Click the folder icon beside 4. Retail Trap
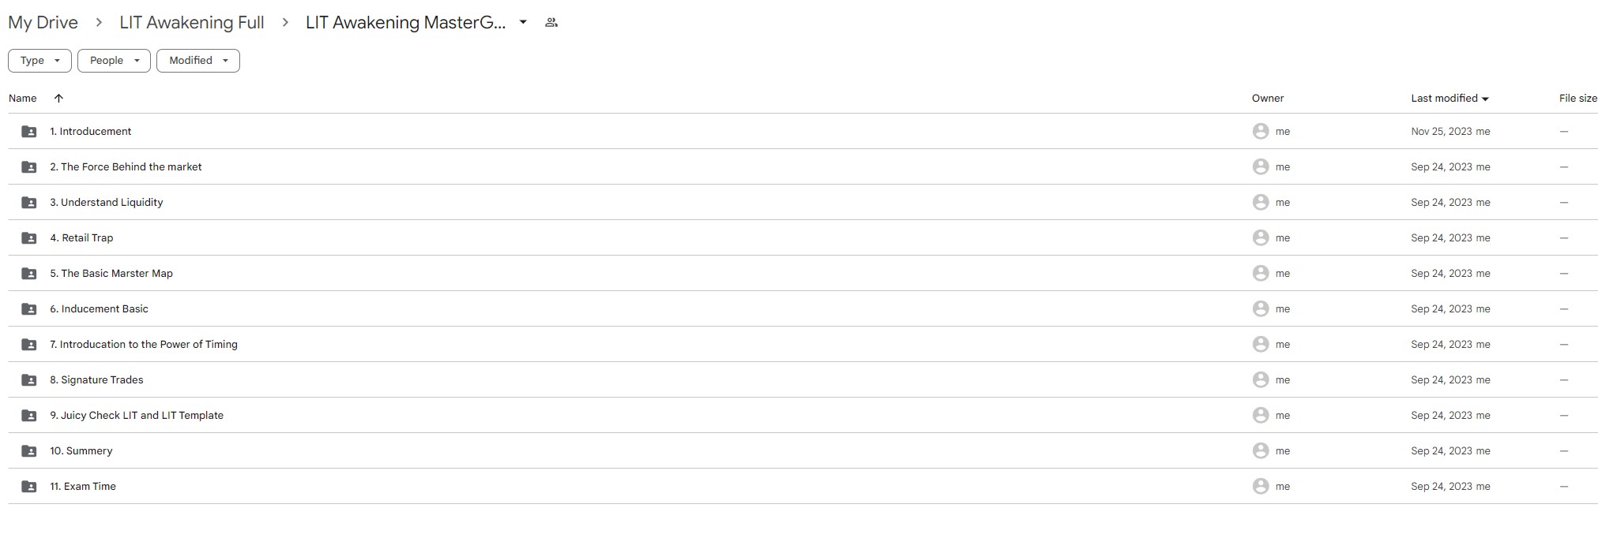1598x538 pixels. 29,238
